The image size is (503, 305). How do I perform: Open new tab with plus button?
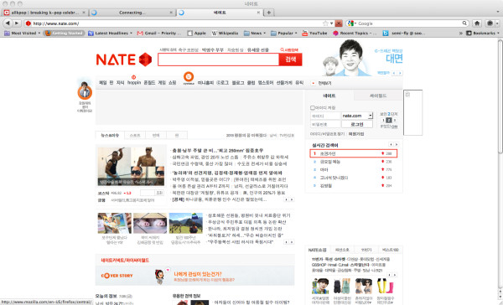point(269,13)
